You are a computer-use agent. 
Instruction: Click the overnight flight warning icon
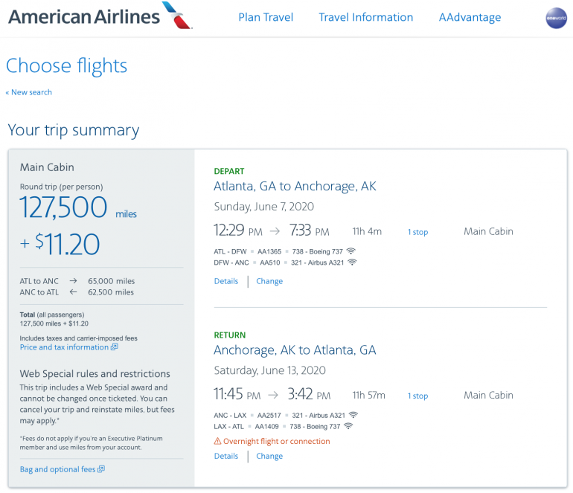(217, 442)
